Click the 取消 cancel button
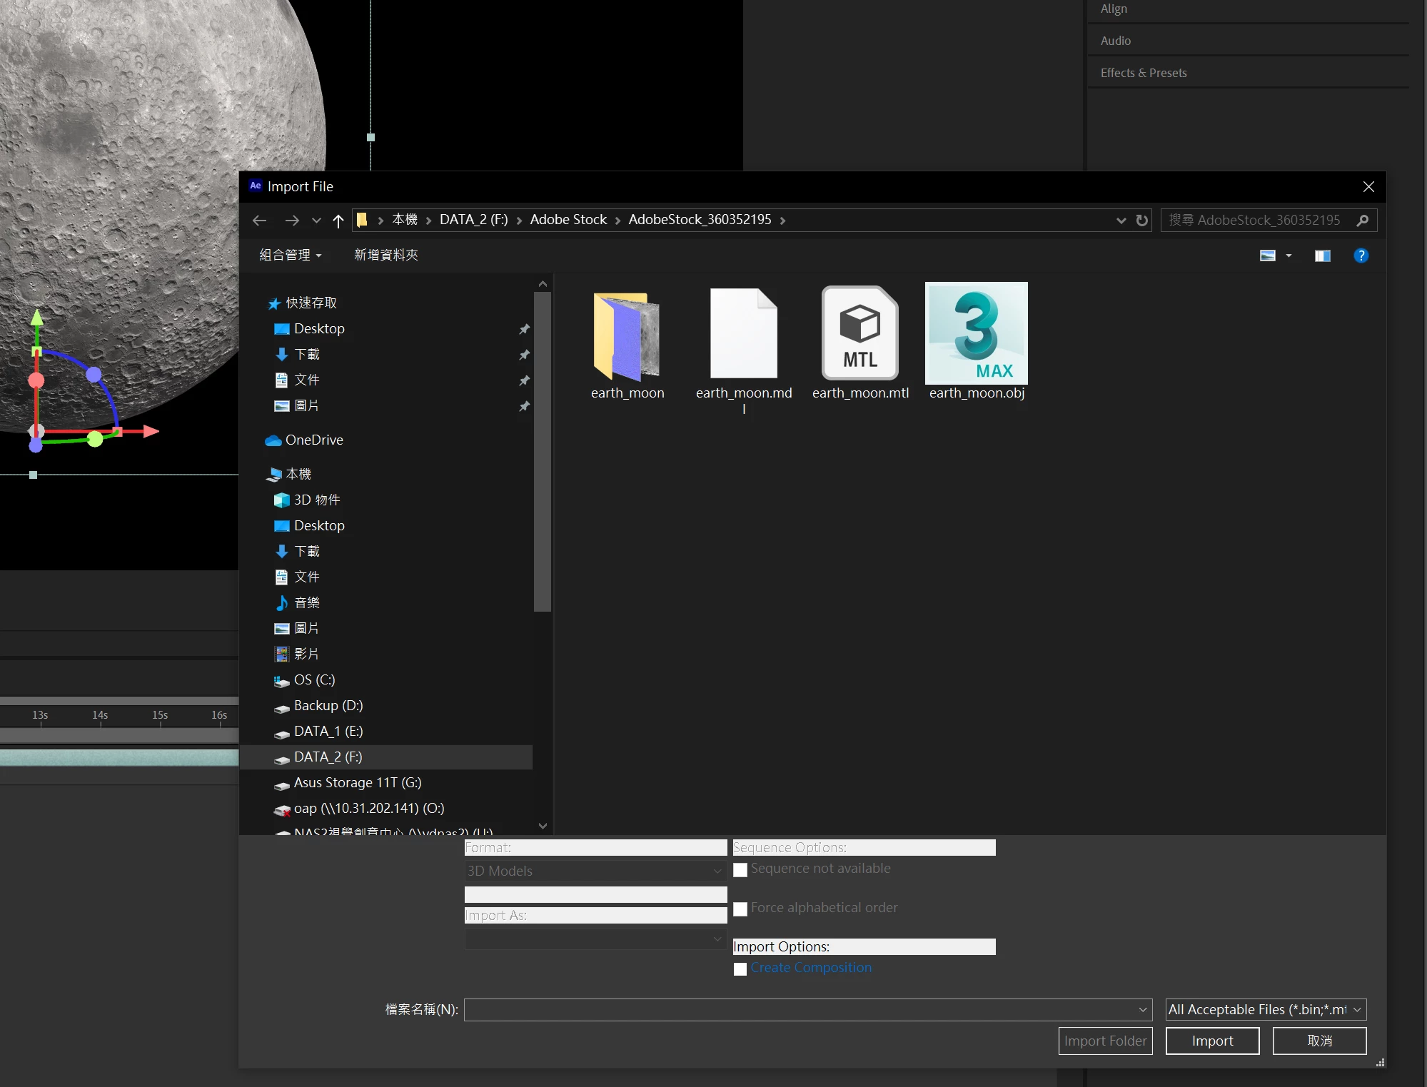 1318,1041
